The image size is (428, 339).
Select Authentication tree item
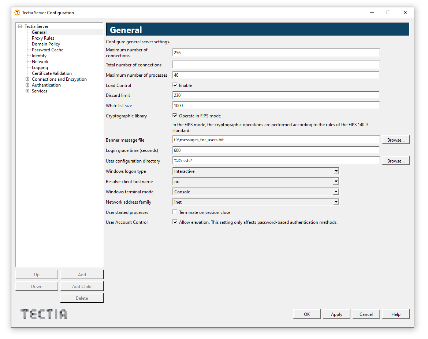point(46,85)
